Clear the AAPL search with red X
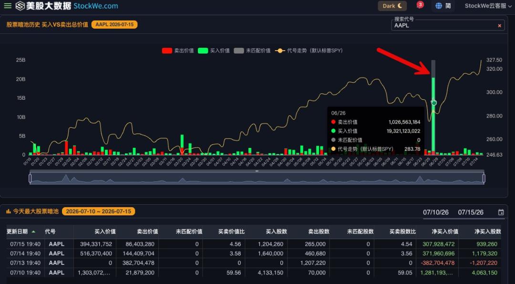 tap(500, 26)
